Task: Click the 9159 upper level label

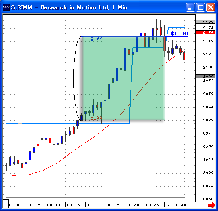Action: [x=97, y=39]
